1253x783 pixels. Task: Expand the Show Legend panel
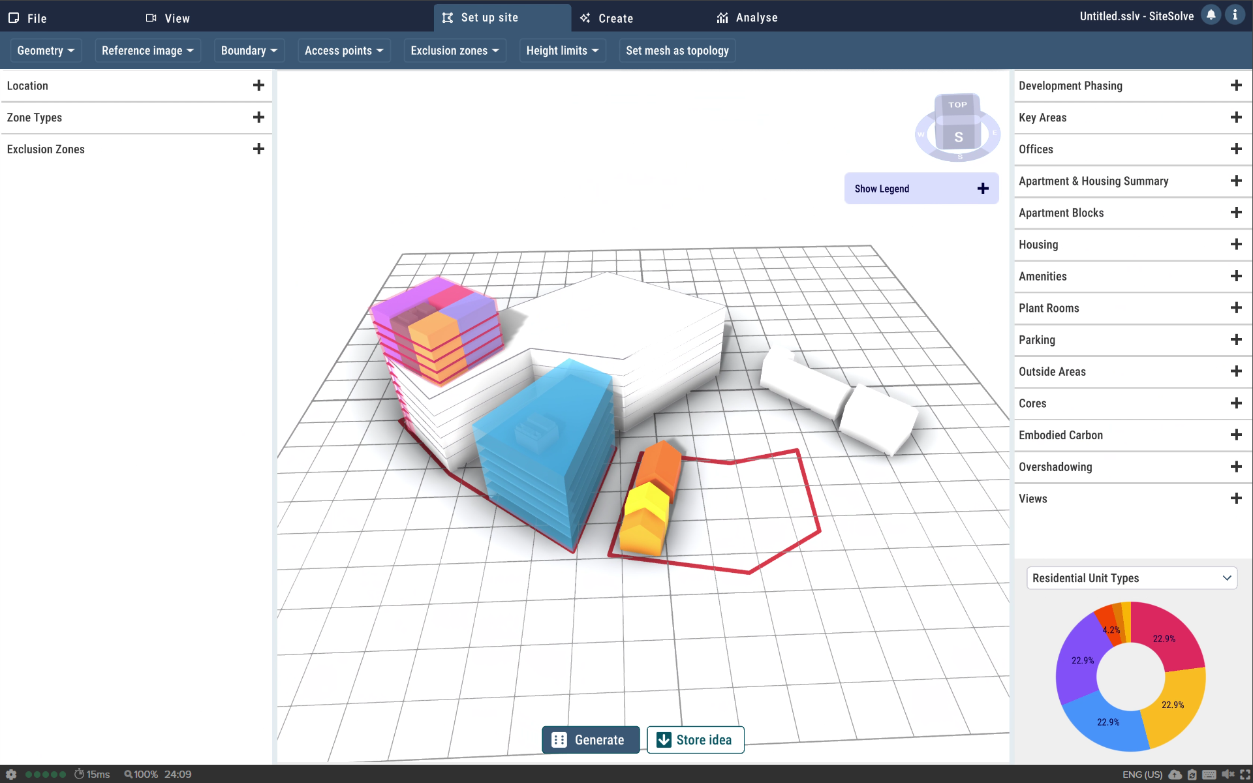point(982,189)
